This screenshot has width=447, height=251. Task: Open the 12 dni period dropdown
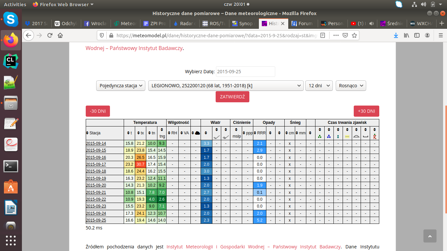(x=319, y=86)
